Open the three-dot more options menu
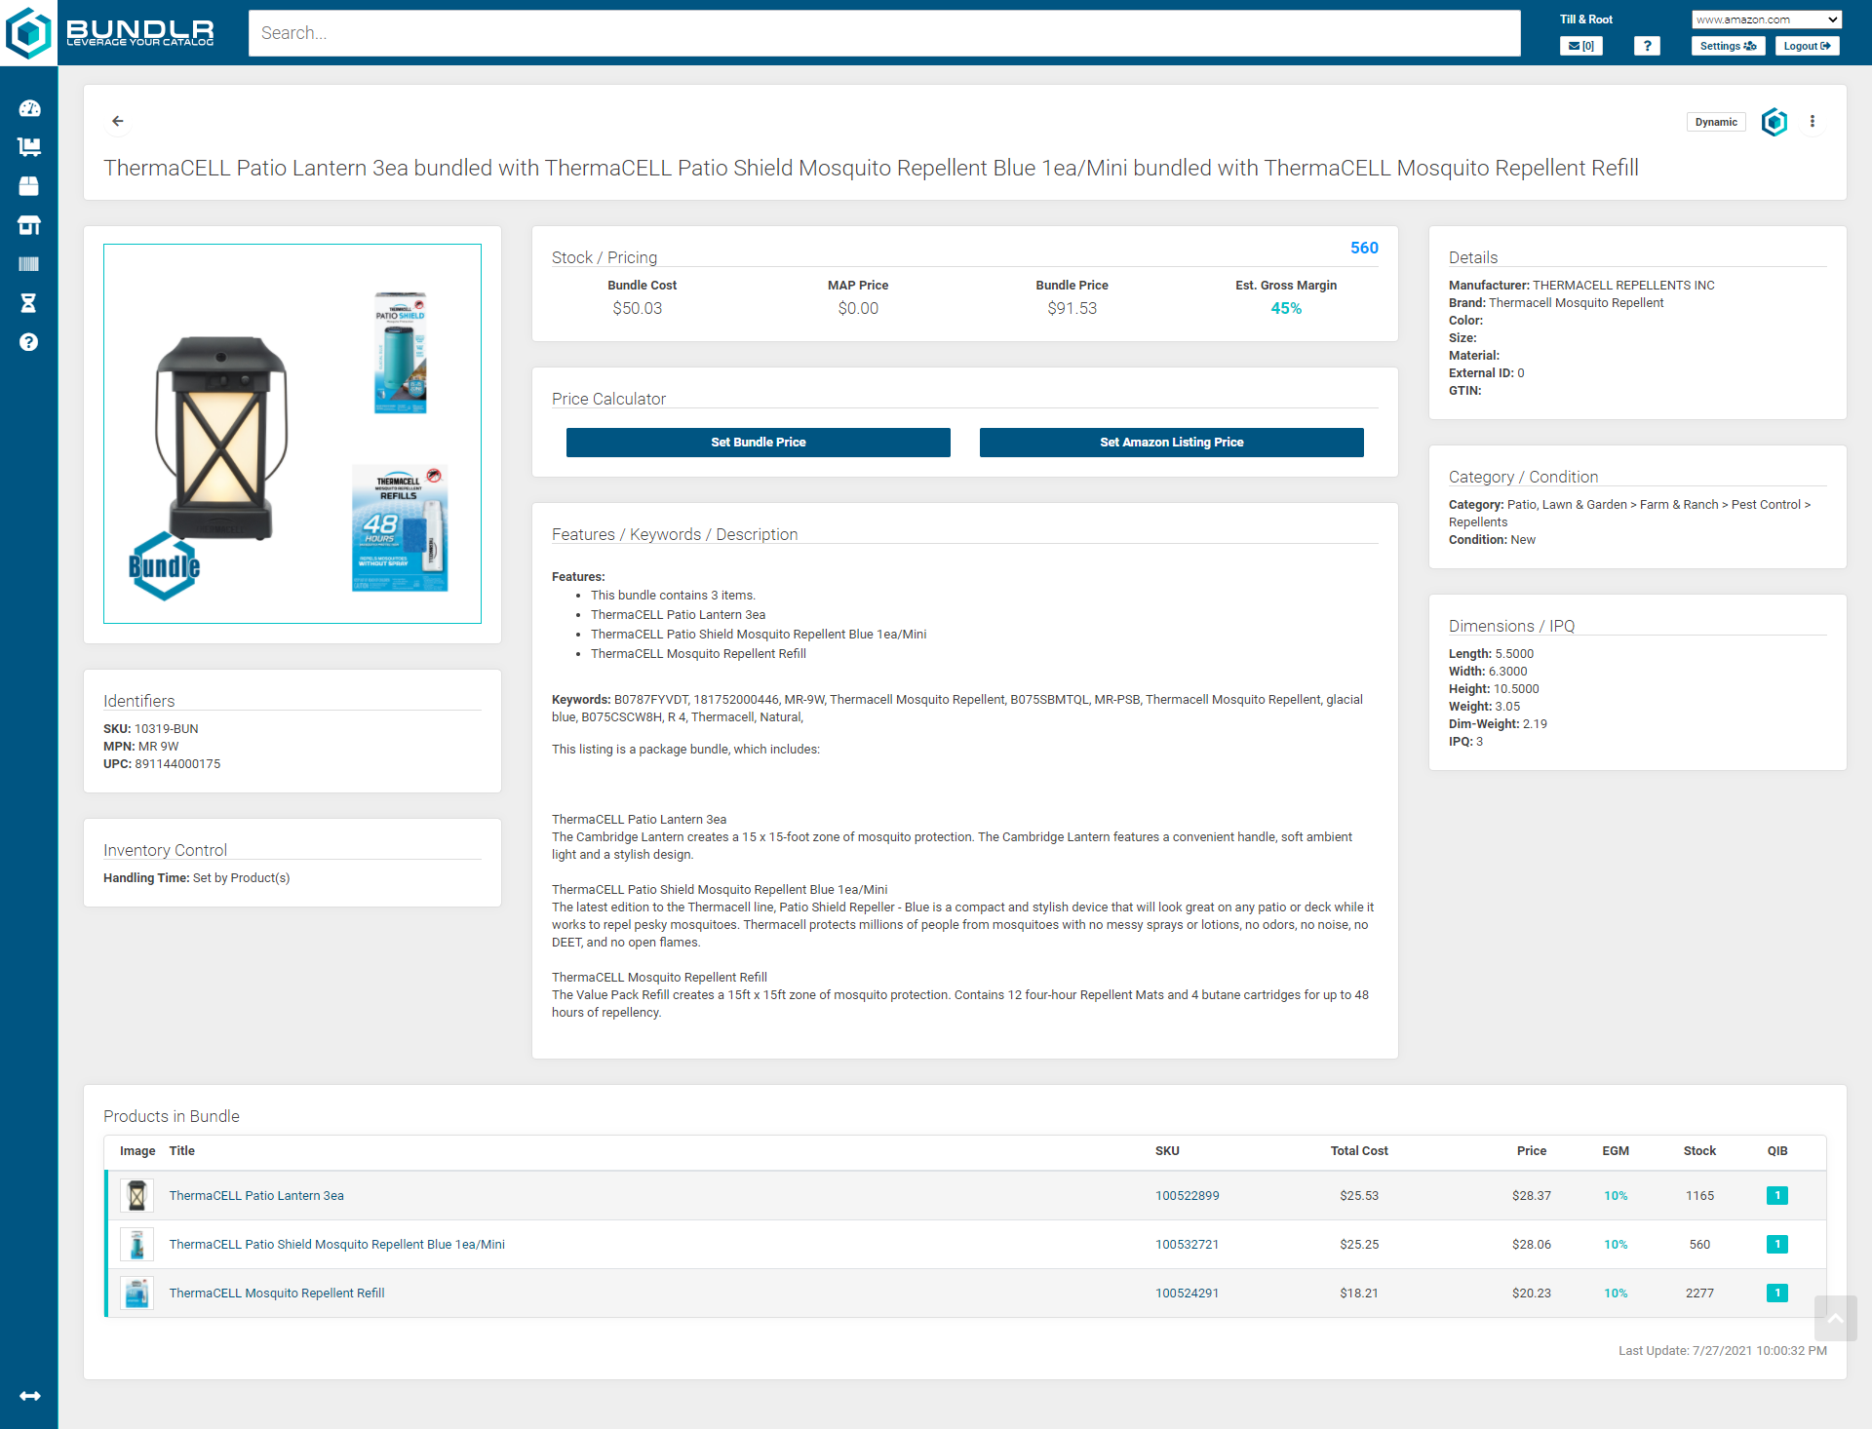Screen dimensions: 1872x1429 tap(1813, 122)
